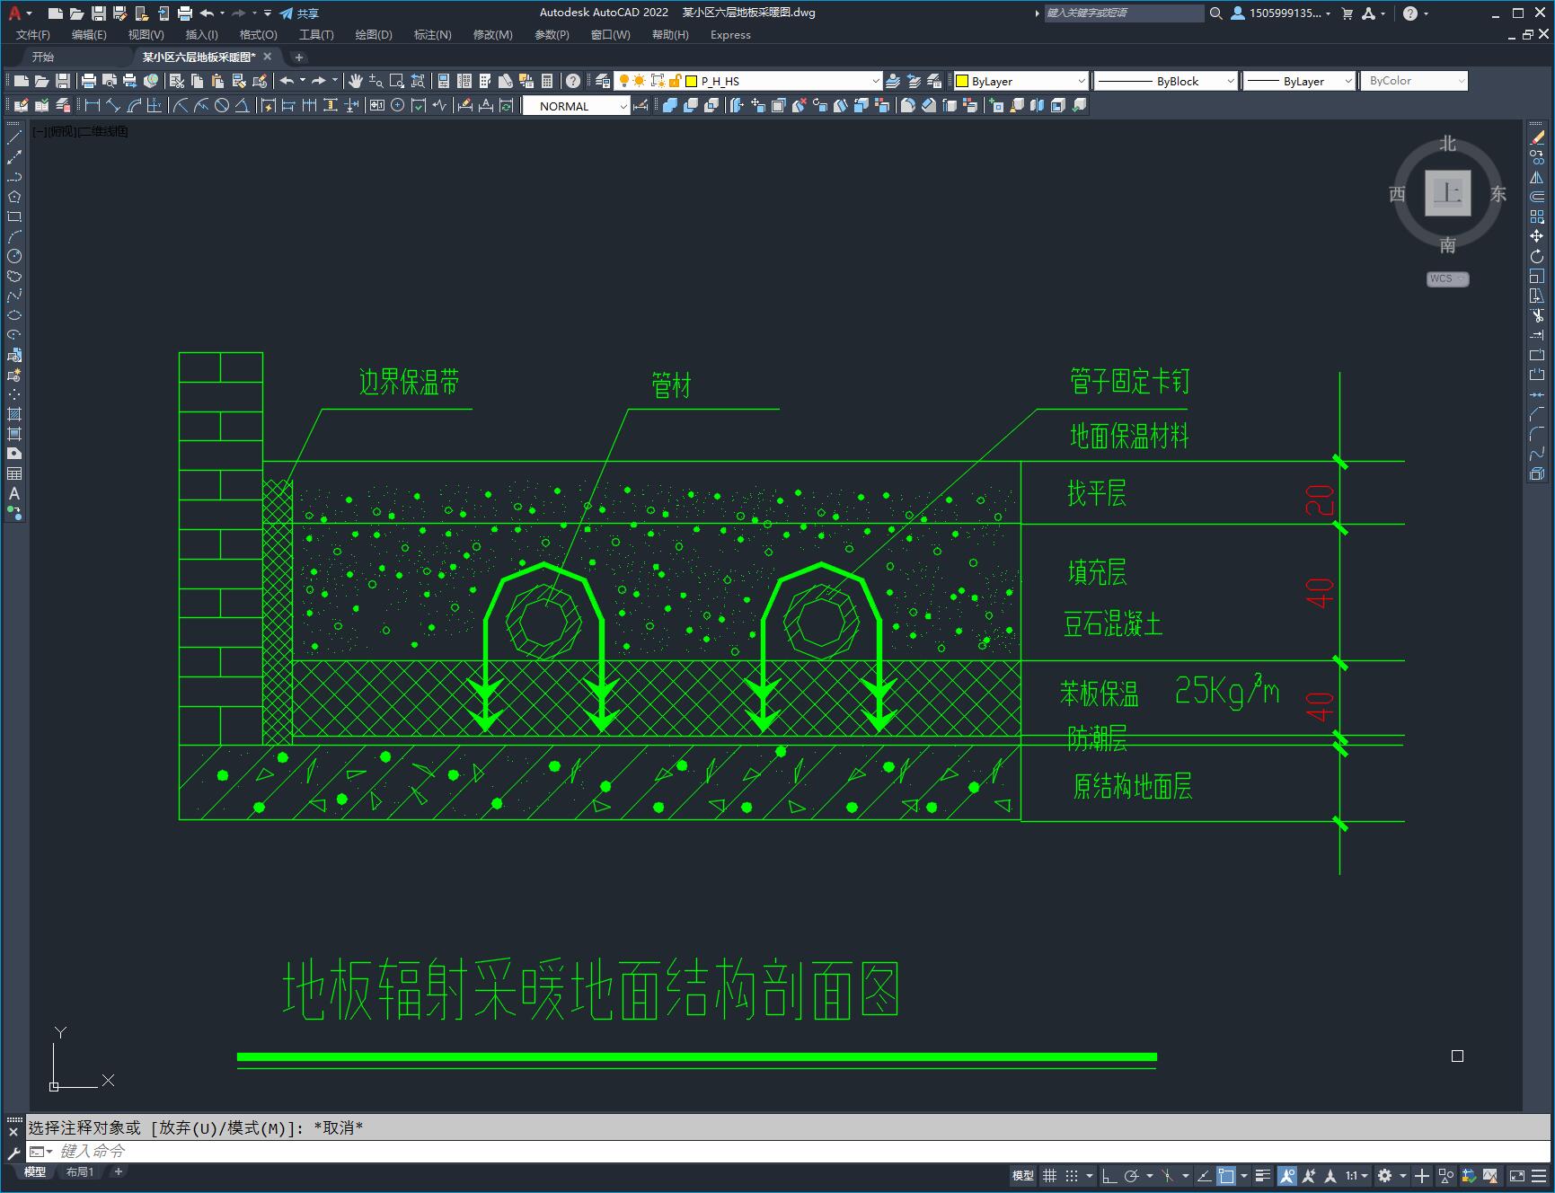Open Workspace Switching gear in status bar
Screen dimensions: 1555x1193
point(1385,1175)
